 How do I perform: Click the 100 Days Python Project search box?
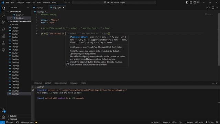coord(114,2)
